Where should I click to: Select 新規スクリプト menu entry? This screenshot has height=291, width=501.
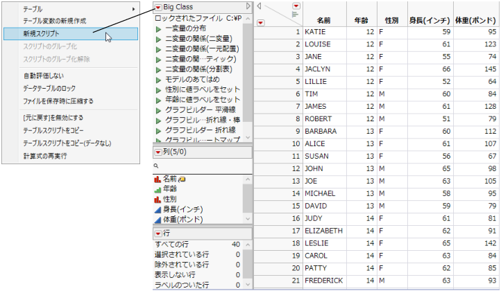click(x=71, y=33)
